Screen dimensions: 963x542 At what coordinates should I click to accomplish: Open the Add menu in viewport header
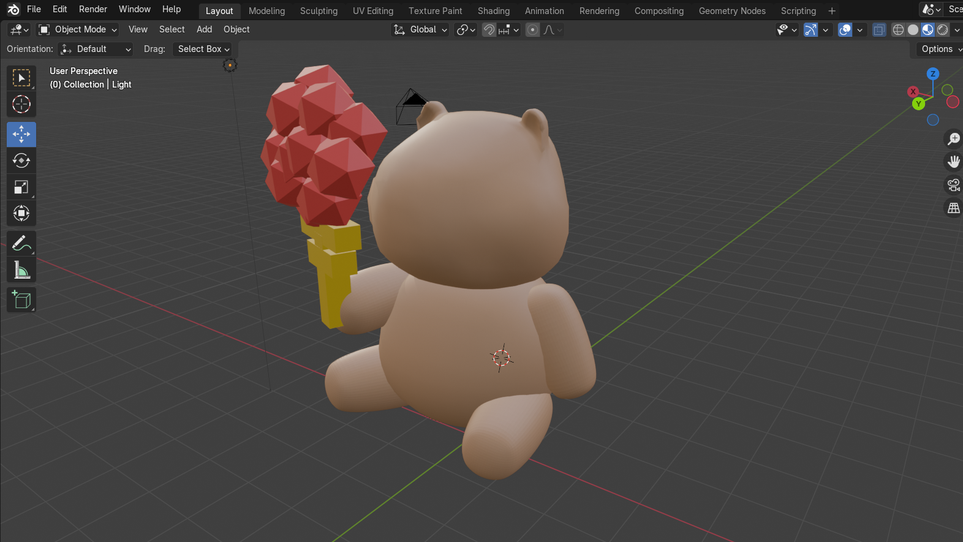click(x=204, y=29)
